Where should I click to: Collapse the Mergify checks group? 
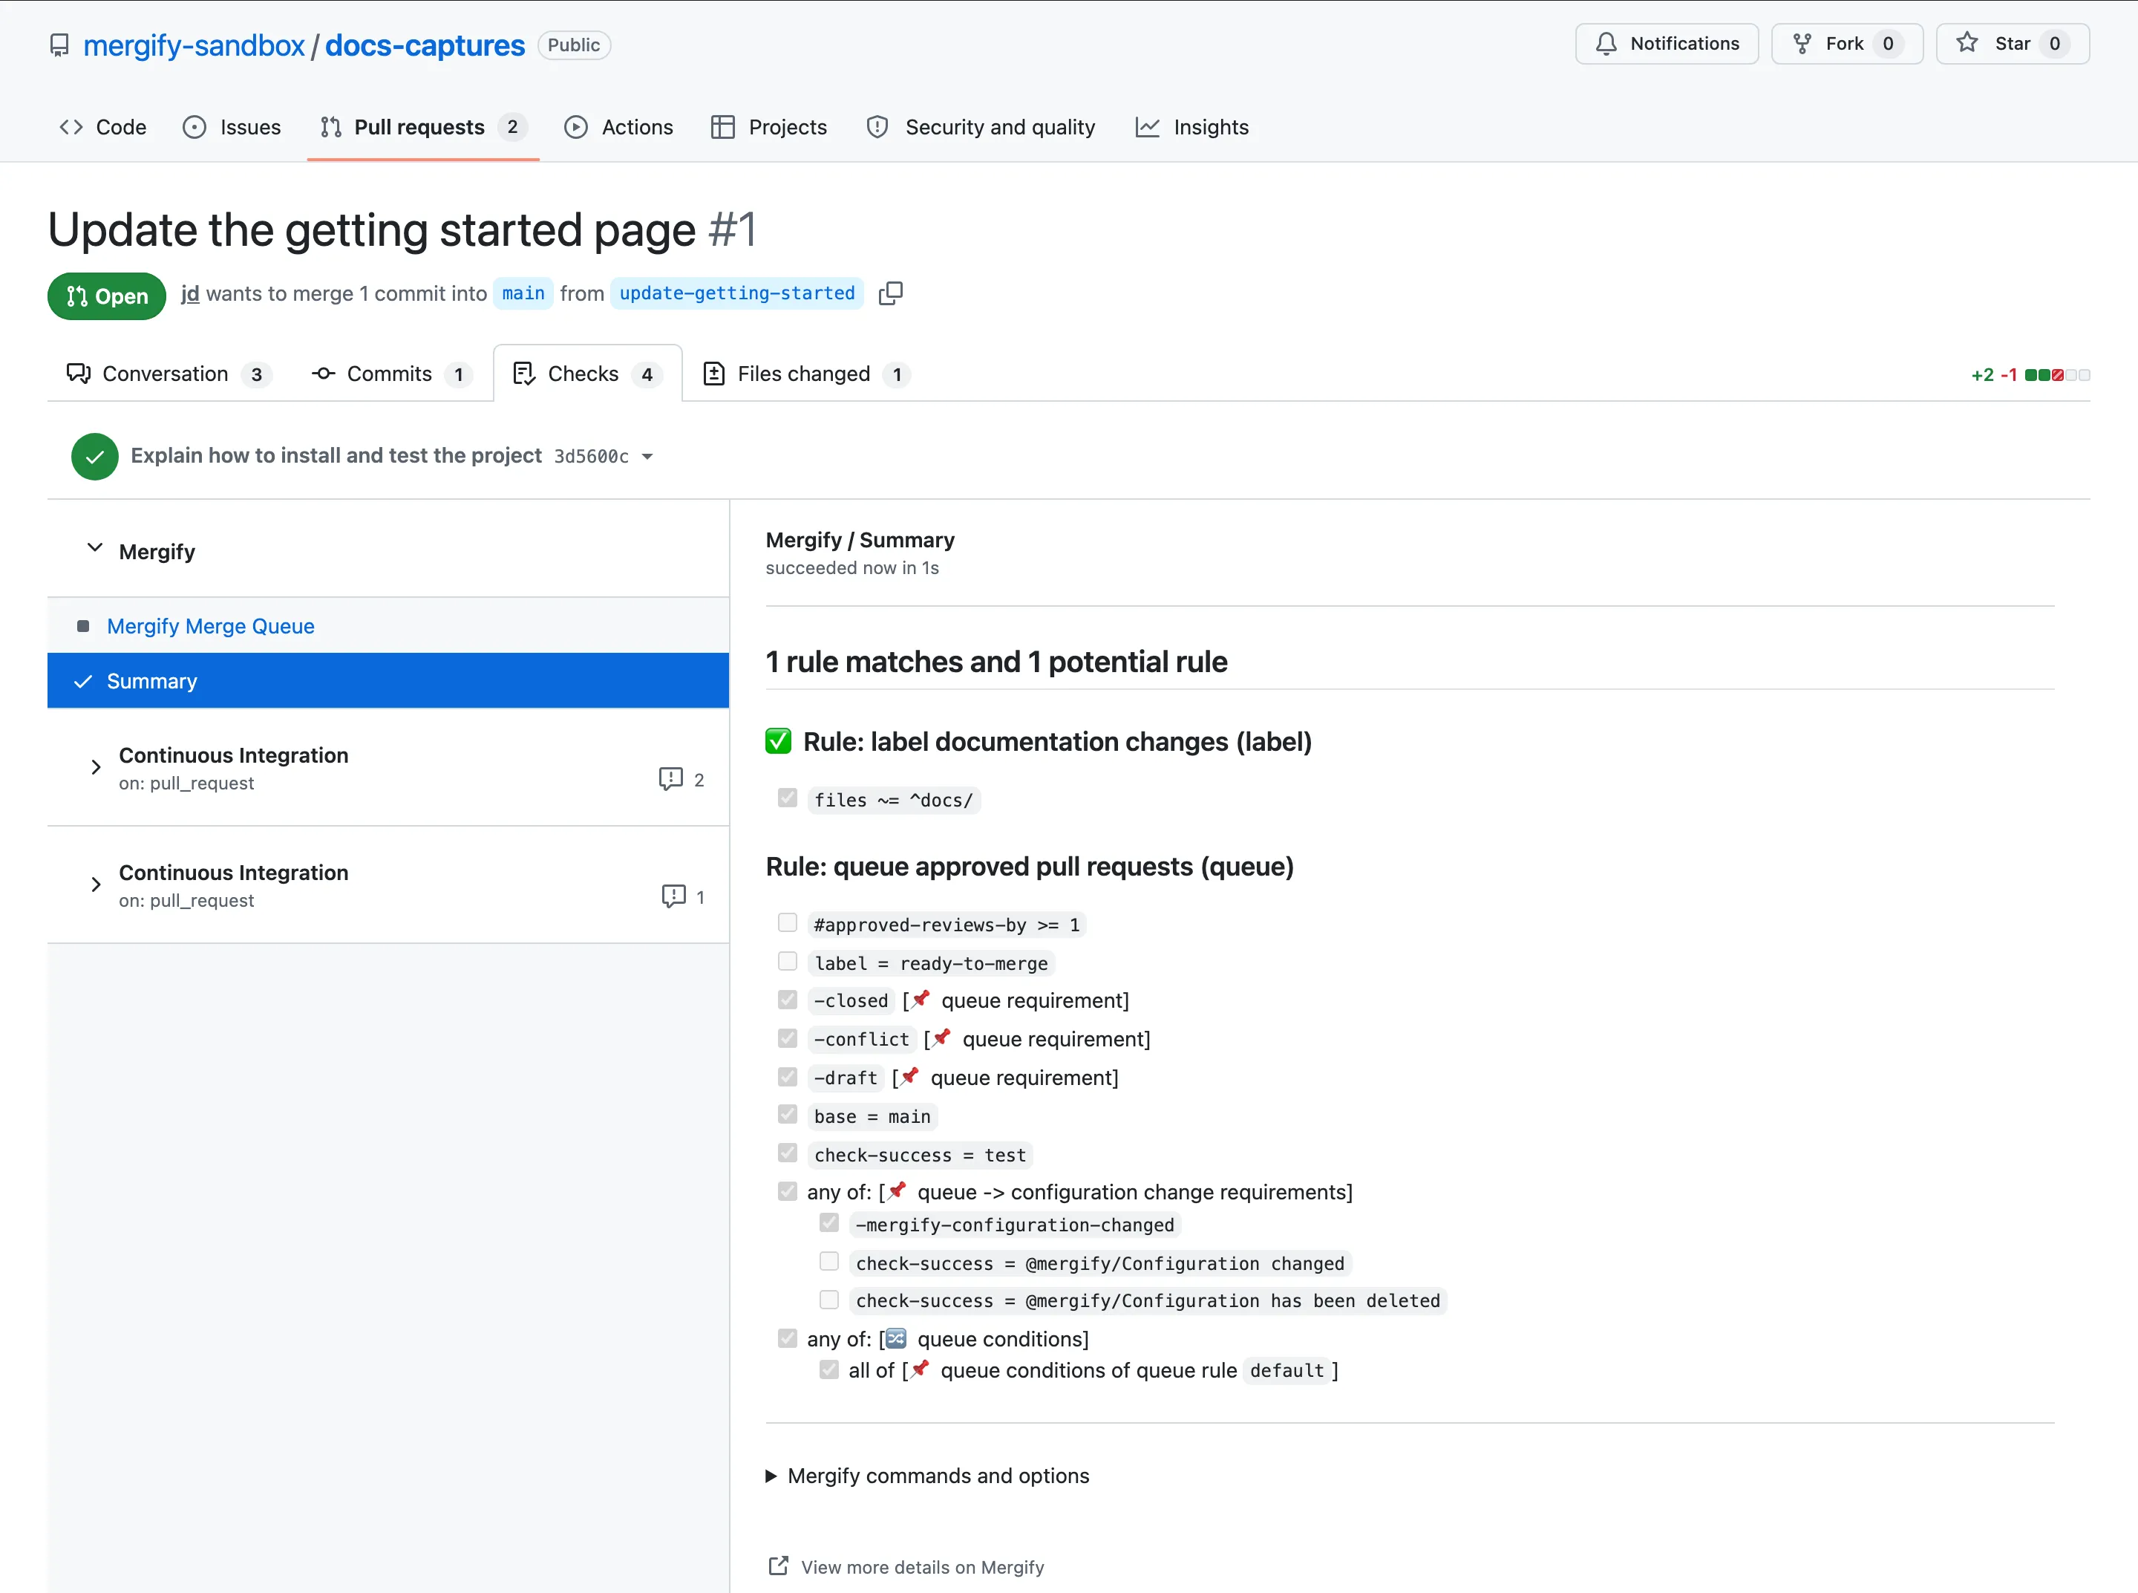(94, 549)
